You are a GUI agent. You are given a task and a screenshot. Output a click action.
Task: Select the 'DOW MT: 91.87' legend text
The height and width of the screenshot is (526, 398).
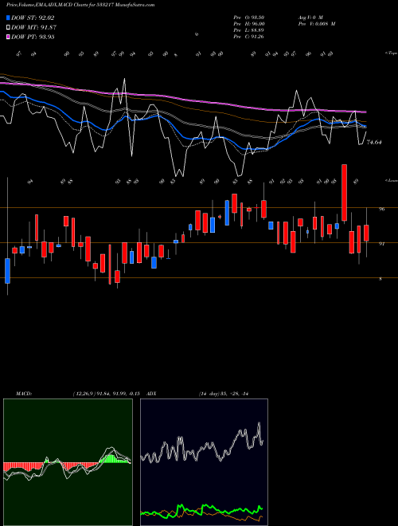33,27
